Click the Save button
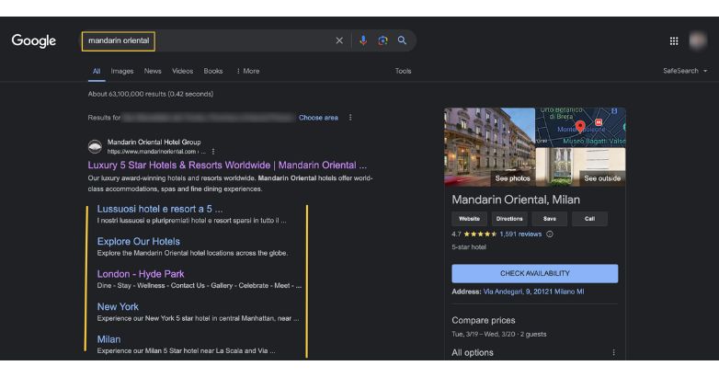The width and height of the screenshot is (719, 377). (549, 219)
